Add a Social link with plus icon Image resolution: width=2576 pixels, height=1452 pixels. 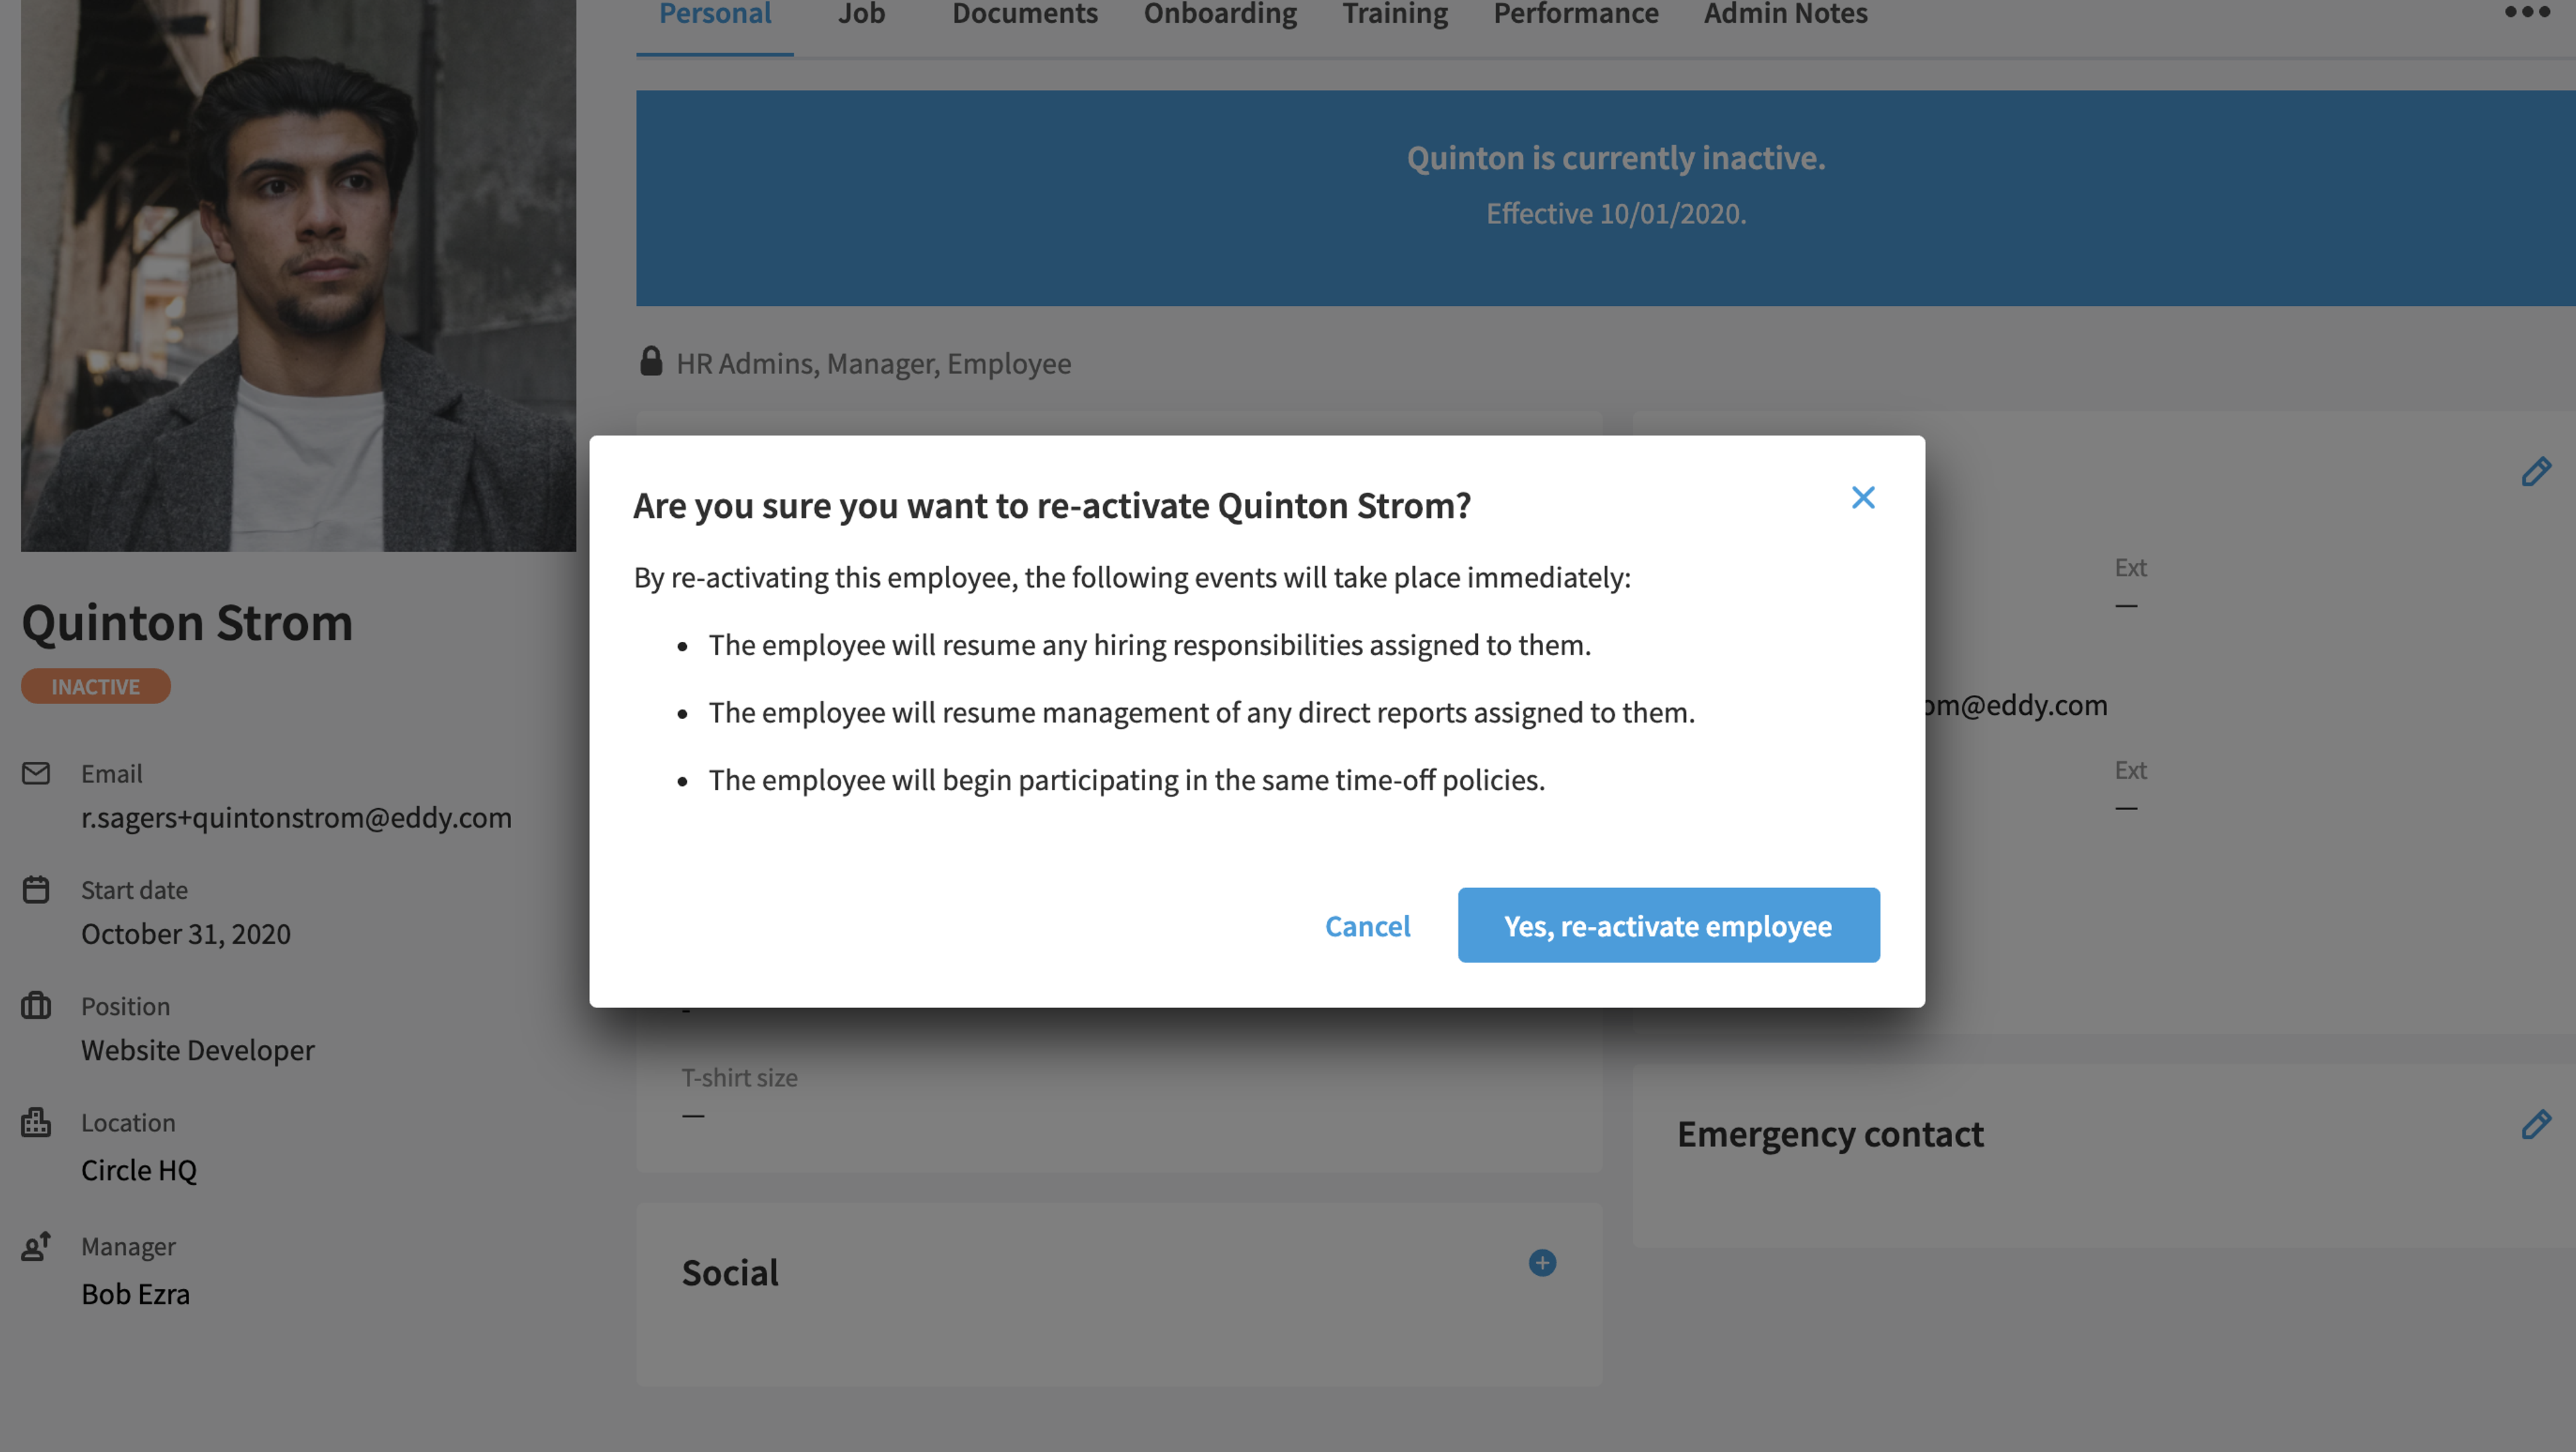click(x=1542, y=1263)
